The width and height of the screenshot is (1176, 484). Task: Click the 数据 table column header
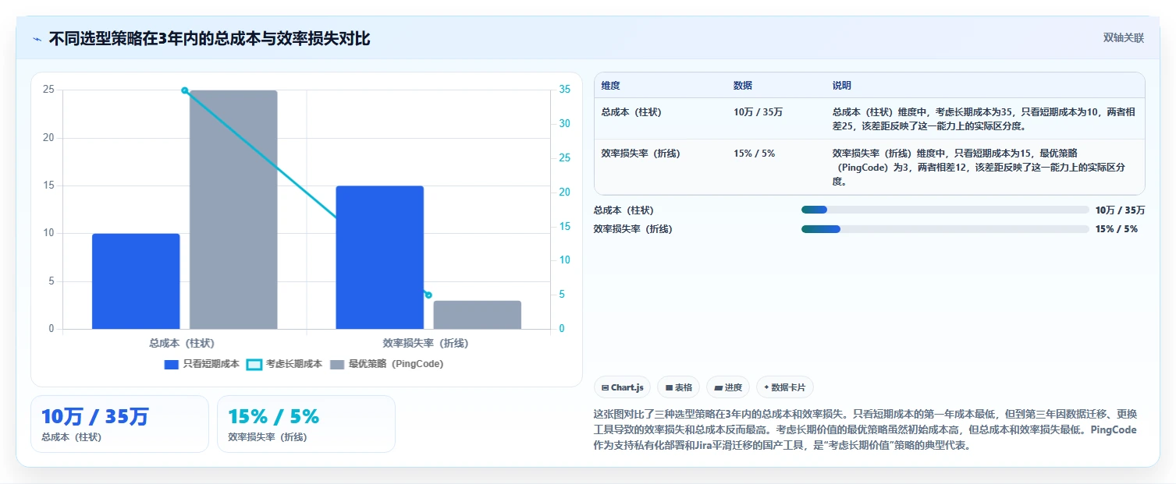(743, 86)
